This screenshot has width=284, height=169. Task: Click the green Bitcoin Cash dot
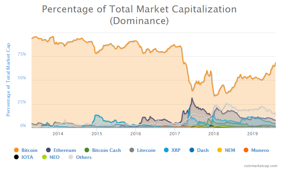tap(87, 150)
